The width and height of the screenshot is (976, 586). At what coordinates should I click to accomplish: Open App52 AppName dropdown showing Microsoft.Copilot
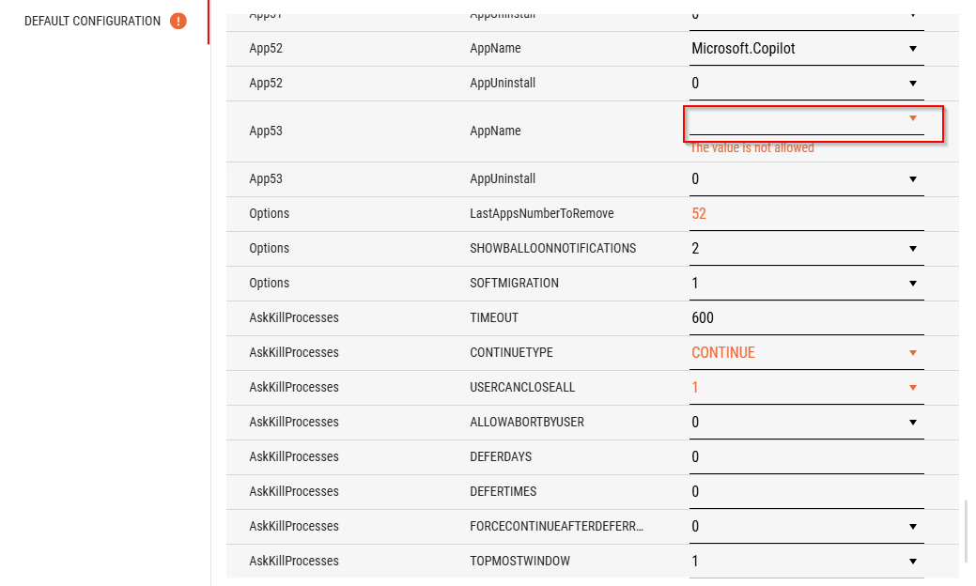pyautogui.click(x=806, y=49)
